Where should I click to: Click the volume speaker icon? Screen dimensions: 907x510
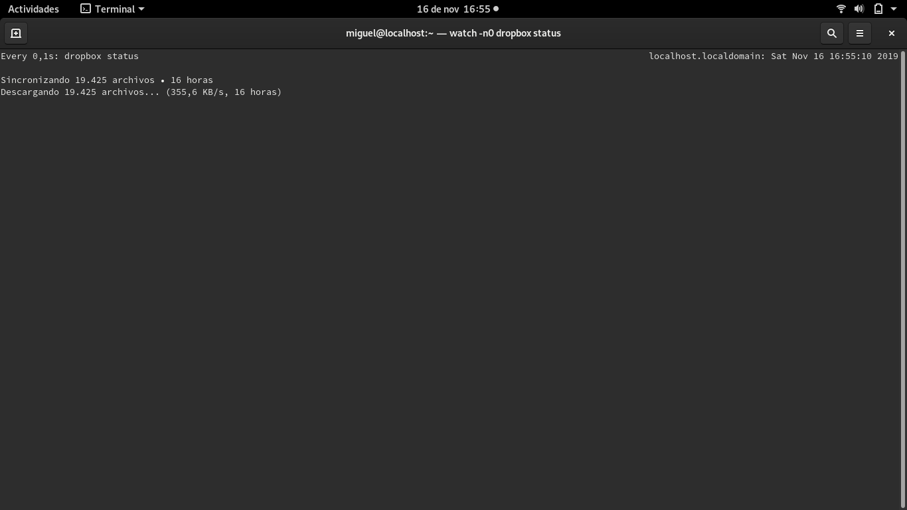pyautogui.click(x=859, y=9)
